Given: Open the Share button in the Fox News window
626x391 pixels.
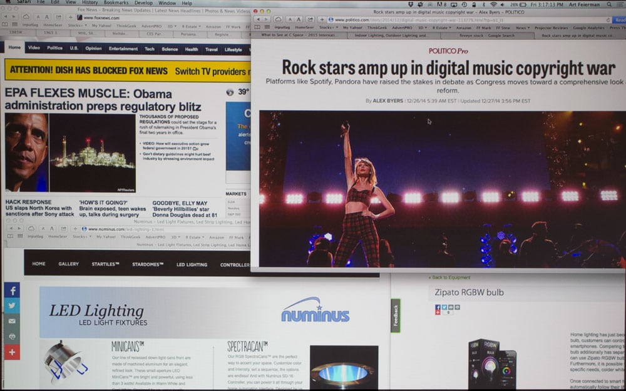Looking at the screenshot, I should point(59,17).
